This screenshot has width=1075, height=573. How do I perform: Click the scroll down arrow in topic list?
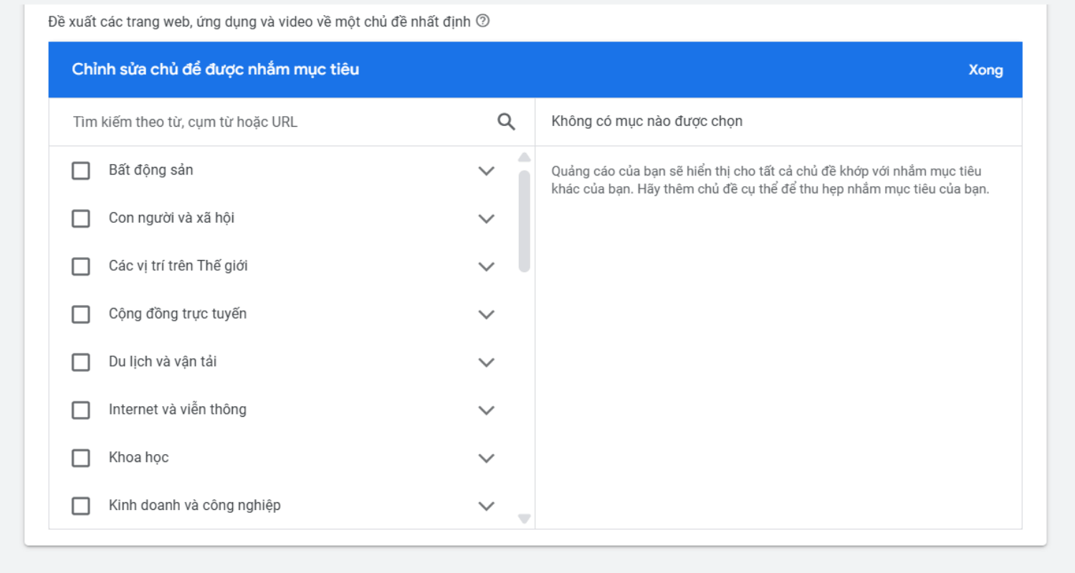click(x=525, y=519)
